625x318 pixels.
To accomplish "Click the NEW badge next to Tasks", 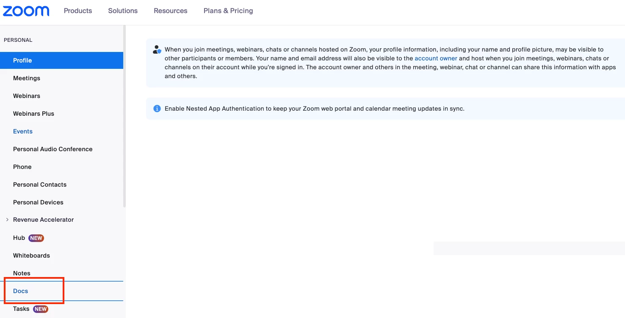I will [41, 309].
